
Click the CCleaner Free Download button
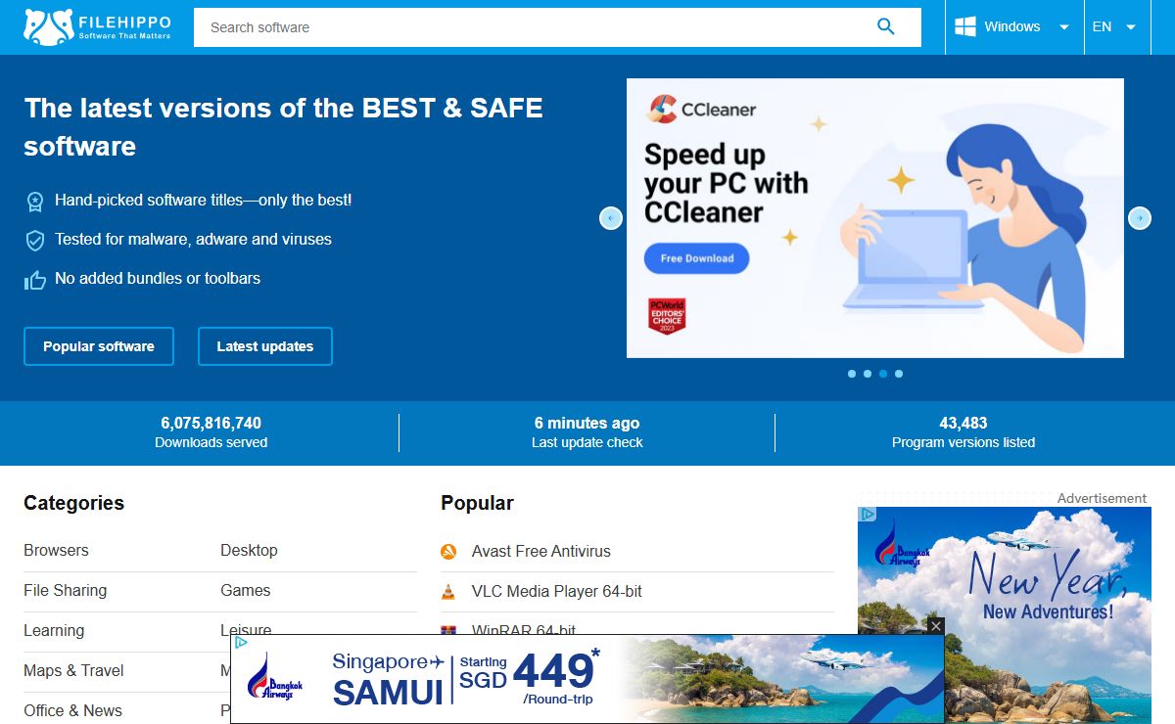[697, 258]
